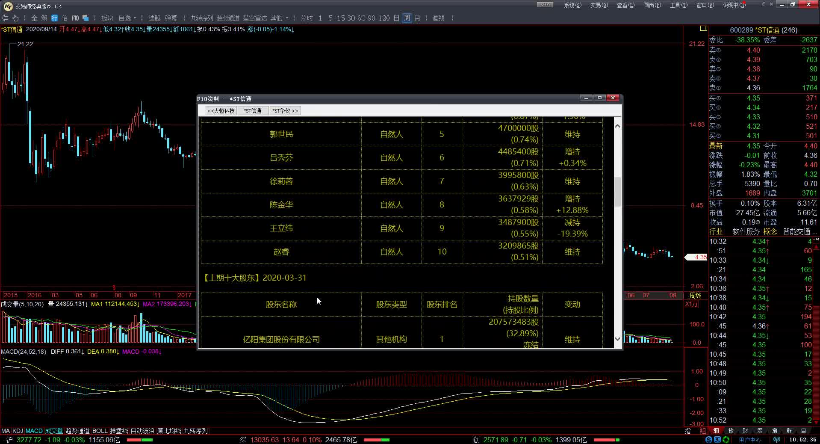820x444 pixels.
Task: Click the *ST信通 button in F10 window
Action: (253, 111)
